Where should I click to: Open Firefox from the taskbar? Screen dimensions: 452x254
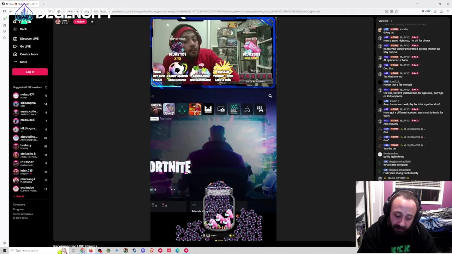click(x=91, y=250)
